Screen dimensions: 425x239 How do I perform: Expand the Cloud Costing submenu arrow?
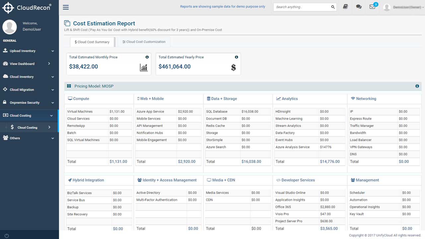[x=49, y=127]
